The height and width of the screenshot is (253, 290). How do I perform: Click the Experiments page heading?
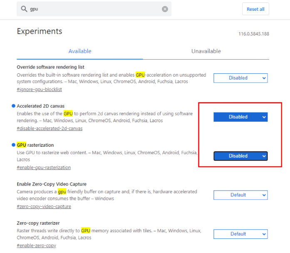click(40, 31)
